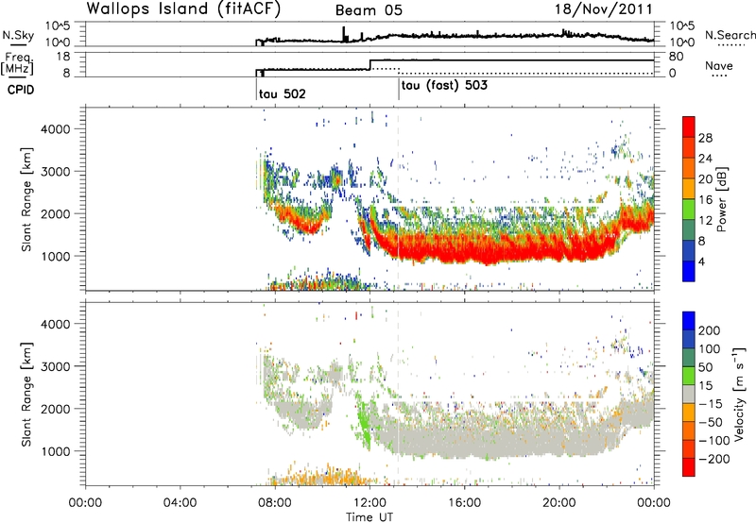Click the '18' frequency axis tick

[63, 57]
